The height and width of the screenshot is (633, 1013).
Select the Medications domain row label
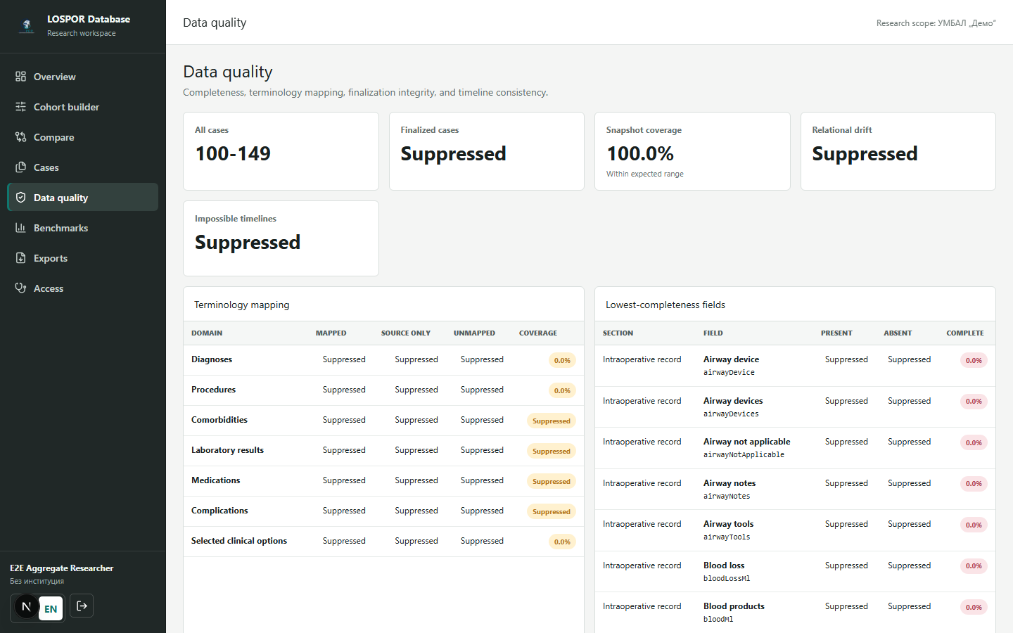coord(216,480)
